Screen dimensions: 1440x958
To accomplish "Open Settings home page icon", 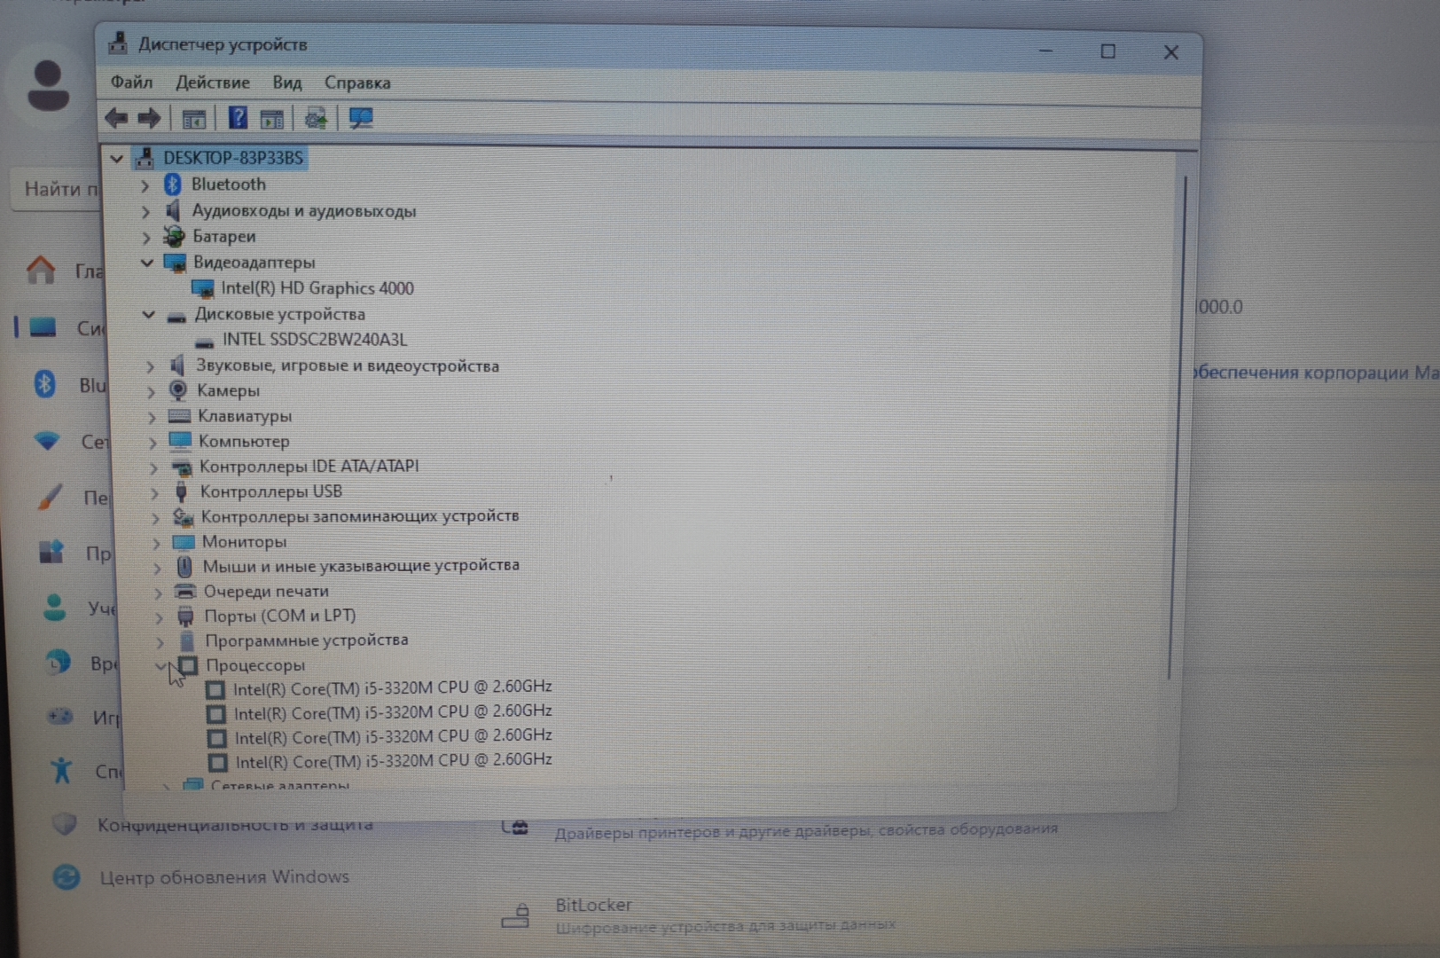I will click(41, 270).
